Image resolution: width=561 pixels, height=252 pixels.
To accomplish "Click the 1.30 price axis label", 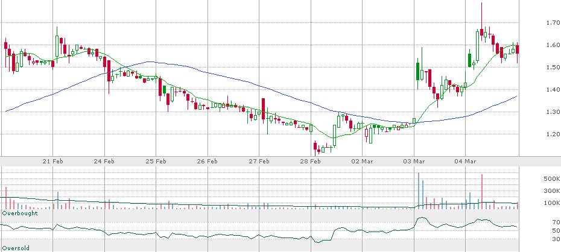I will click(x=552, y=112).
